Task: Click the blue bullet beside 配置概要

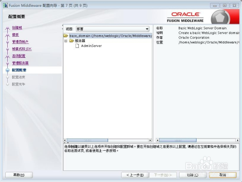Action: click(x=7, y=70)
